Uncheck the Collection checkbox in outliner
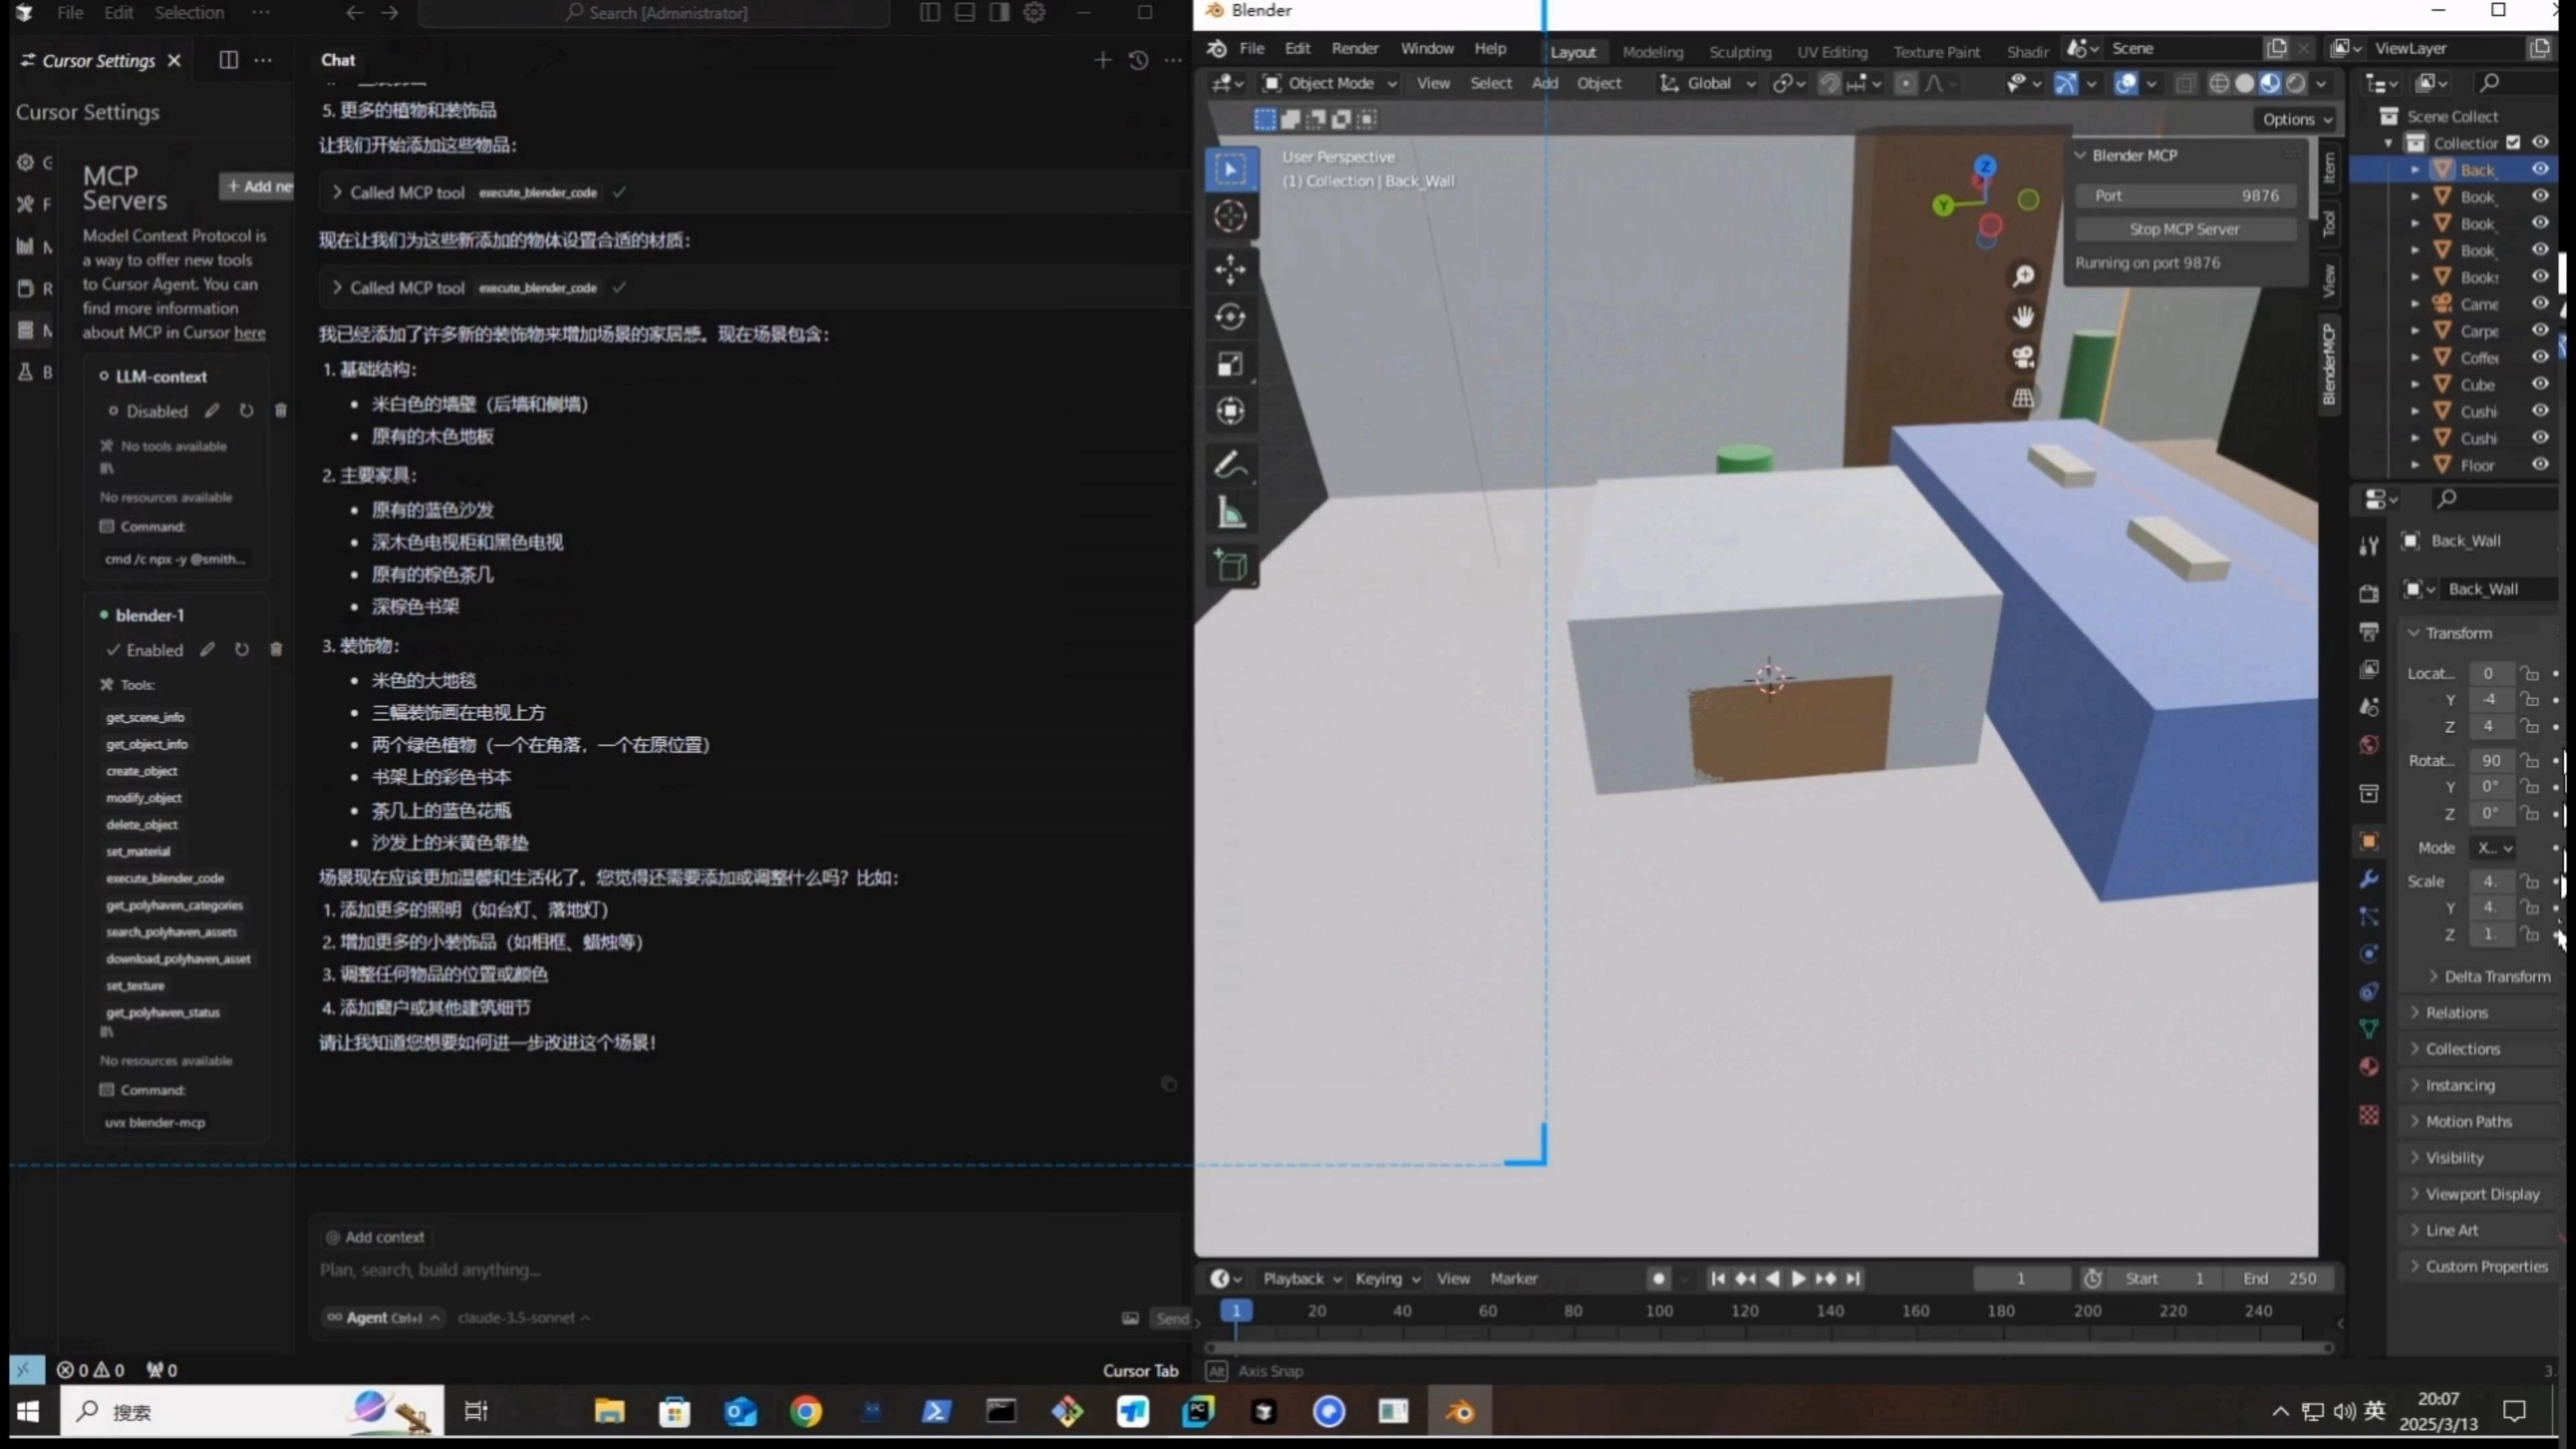Screen dimensions: 2576x1449 point(2513,142)
